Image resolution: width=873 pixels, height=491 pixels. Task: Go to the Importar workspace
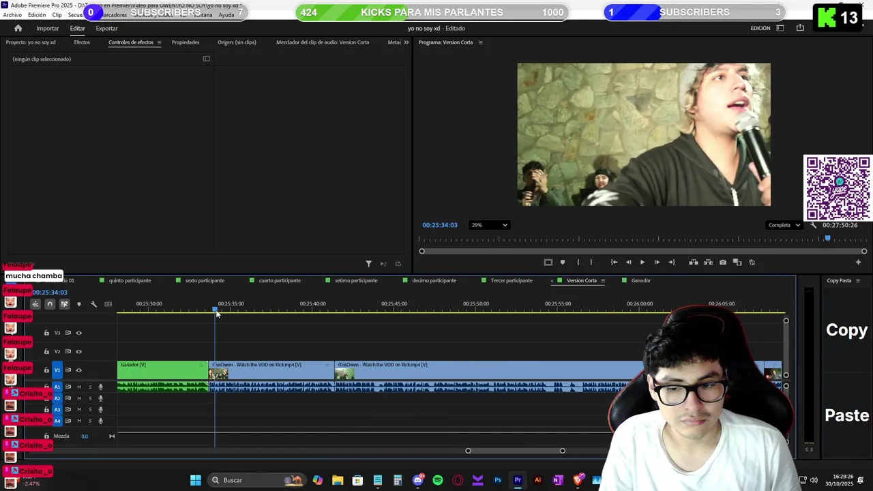pos(48,28)
